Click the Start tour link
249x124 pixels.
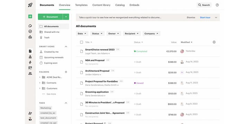[205, 18]
